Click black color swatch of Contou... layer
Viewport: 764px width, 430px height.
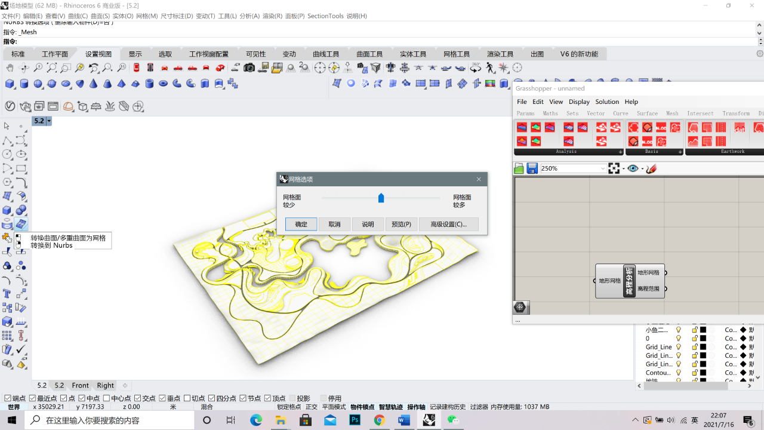[703, 372]
